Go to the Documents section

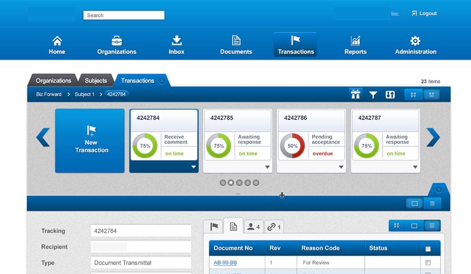point(236,45)
